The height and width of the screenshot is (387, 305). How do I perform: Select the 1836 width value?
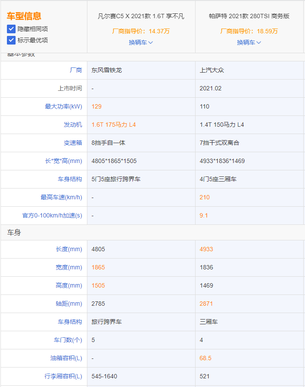[206, 267]
